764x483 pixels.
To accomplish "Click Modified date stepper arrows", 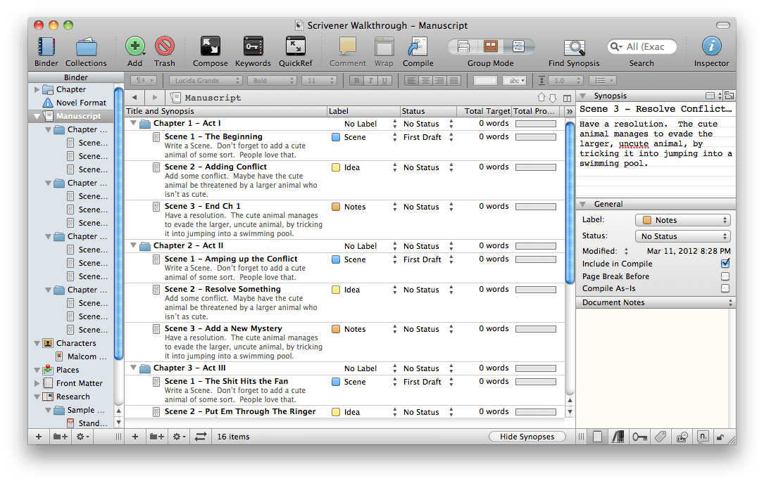I will [626, 252].
